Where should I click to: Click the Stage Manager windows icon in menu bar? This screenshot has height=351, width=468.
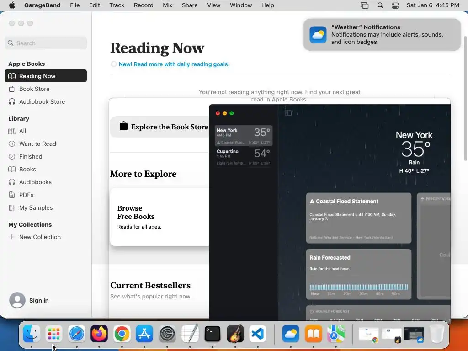[x=364, y=5]
